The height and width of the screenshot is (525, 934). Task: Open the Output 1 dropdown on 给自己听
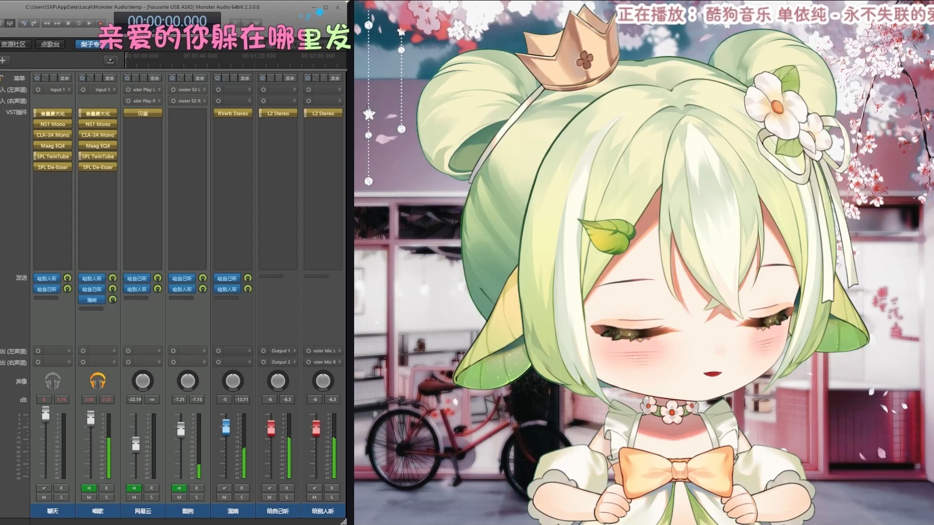point(278,350)
